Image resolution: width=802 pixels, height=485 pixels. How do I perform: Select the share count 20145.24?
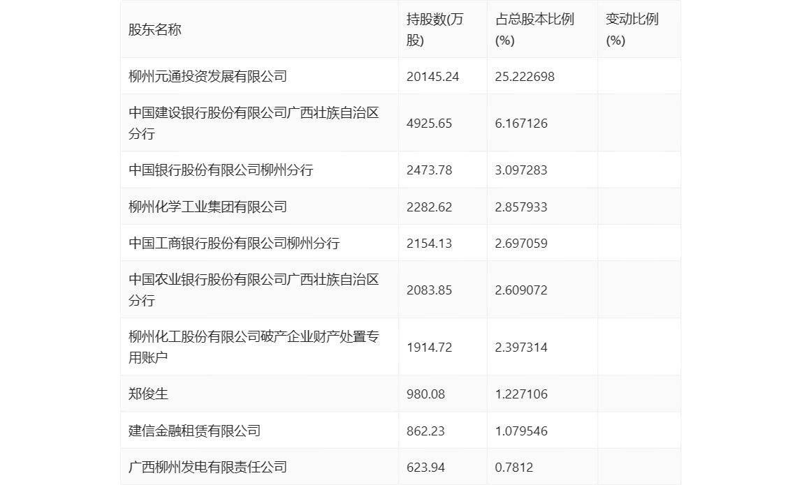click(432, 77)
